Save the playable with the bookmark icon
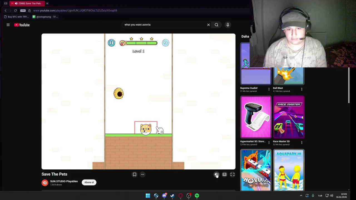This screenshot has width=356, height=200. (134, 174)
